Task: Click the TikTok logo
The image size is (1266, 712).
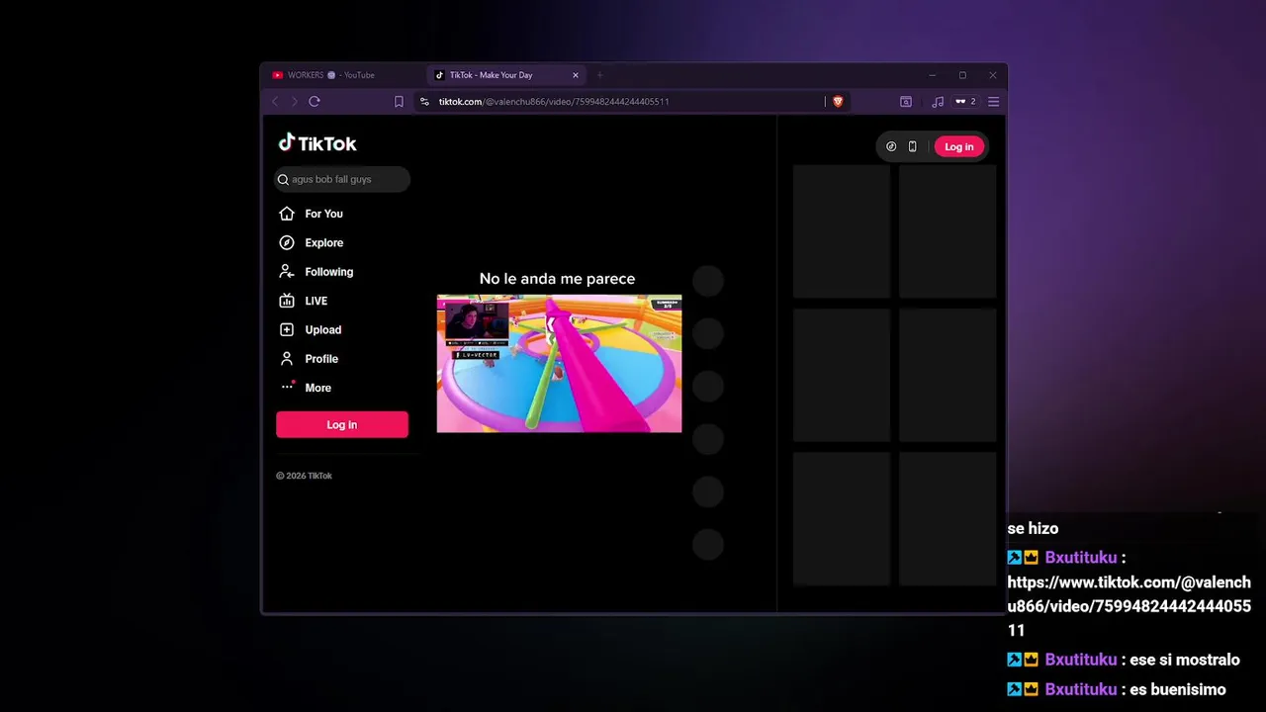Action: pos(317,143)
